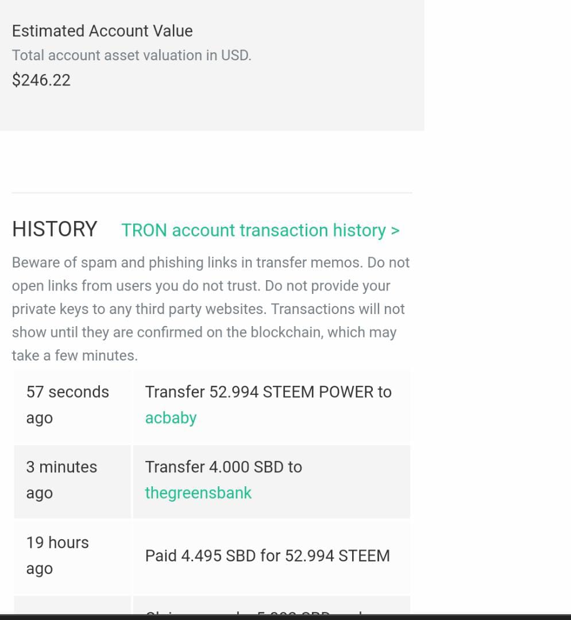
Task: Click the partially visible row under '19 hours ago'
Action: [271, 605]
